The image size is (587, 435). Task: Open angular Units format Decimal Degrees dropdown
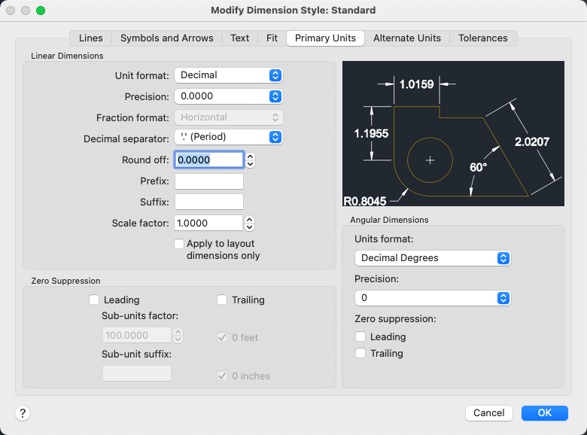click(432, 257)
